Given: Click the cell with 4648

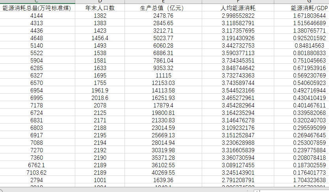Looking at the screenshot, I should [37, 38].
